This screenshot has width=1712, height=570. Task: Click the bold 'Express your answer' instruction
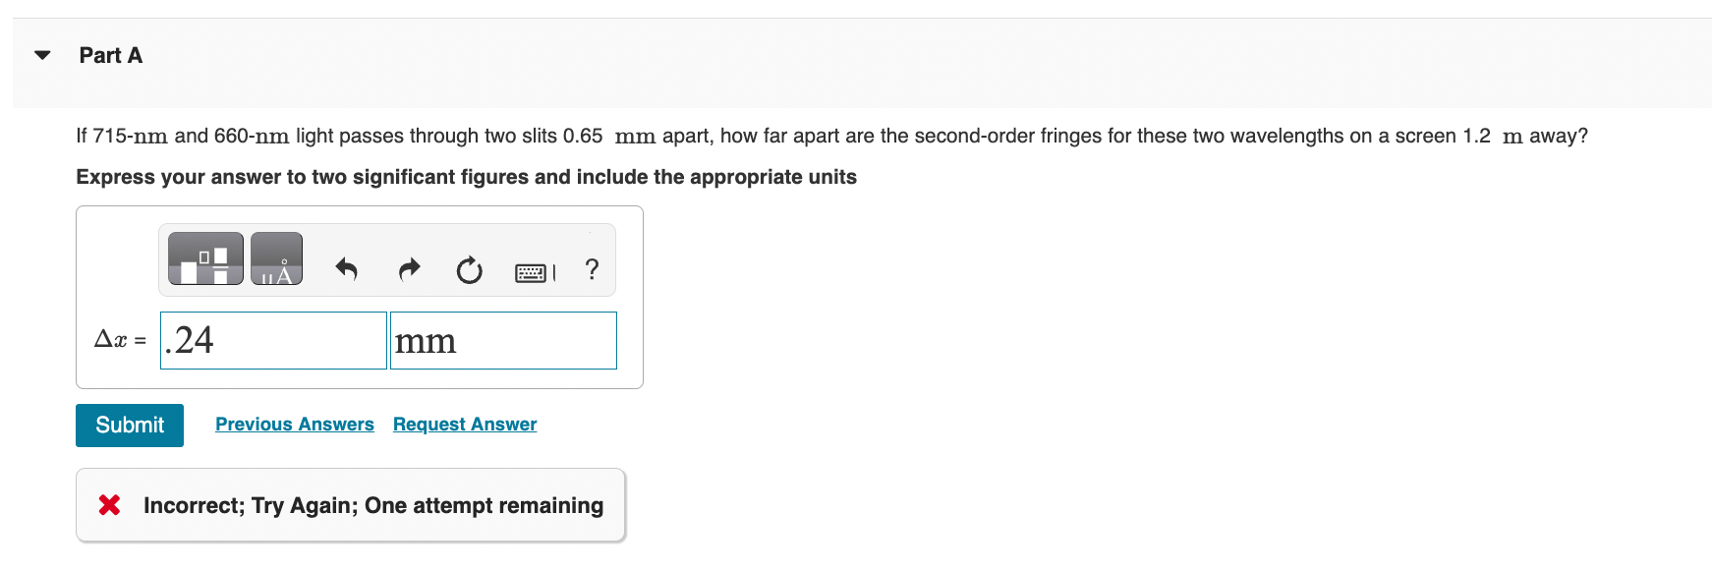[x=466, y=177]
